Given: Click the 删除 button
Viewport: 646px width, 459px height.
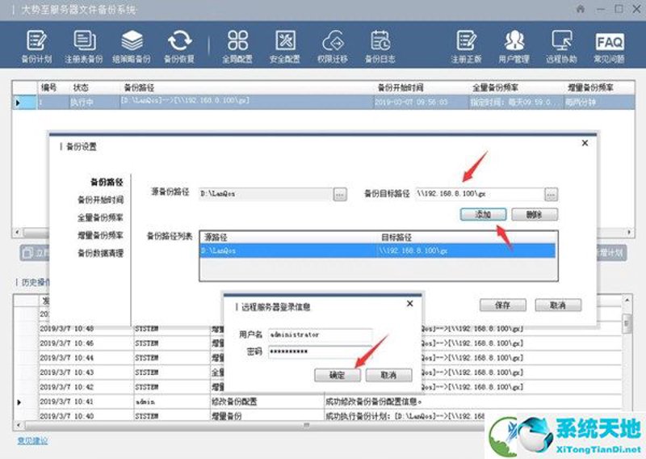Looking at the screenshot, I should point(535,214).
